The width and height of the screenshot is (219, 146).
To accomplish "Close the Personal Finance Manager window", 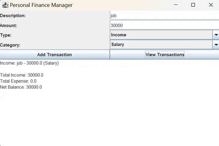I will point(211,5).
